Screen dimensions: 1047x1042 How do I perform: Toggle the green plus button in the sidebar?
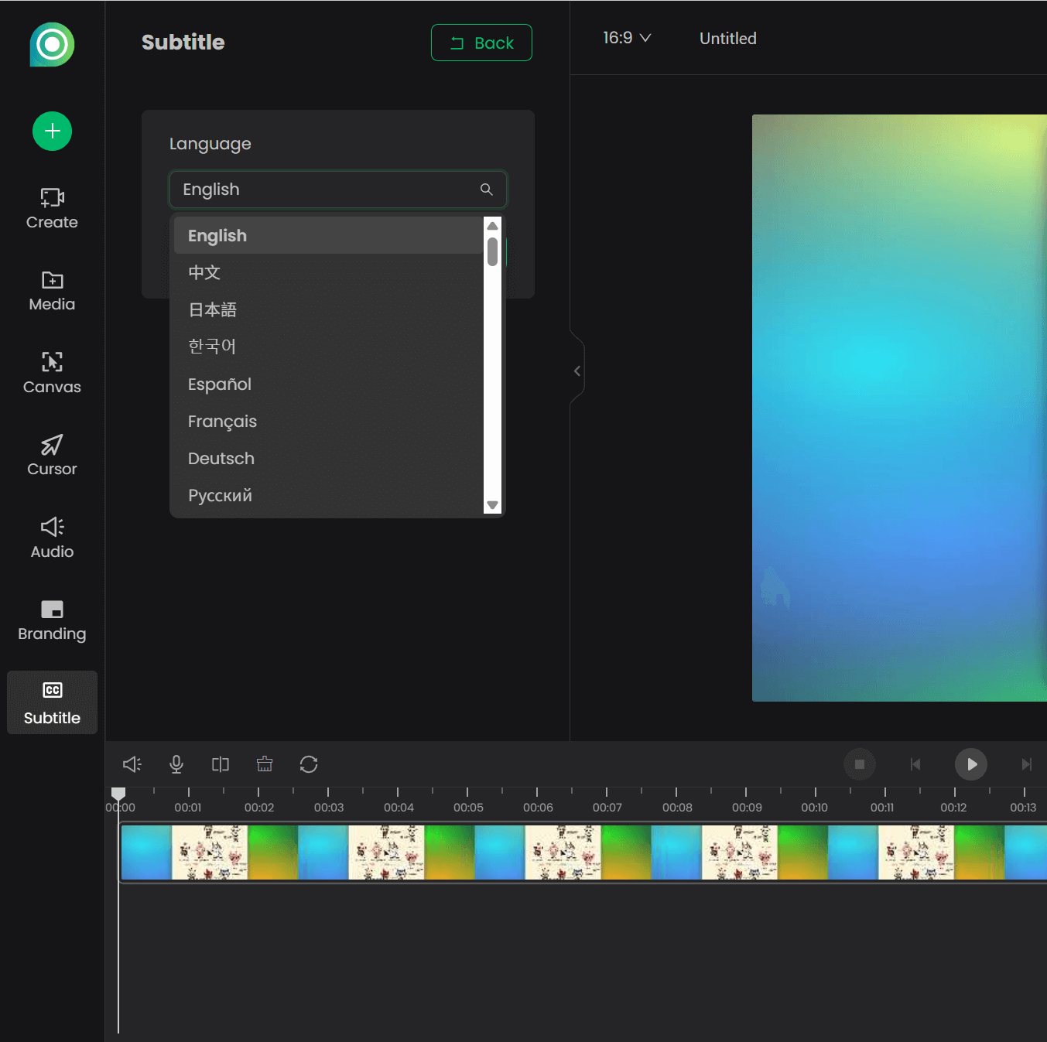coord(52,131)
